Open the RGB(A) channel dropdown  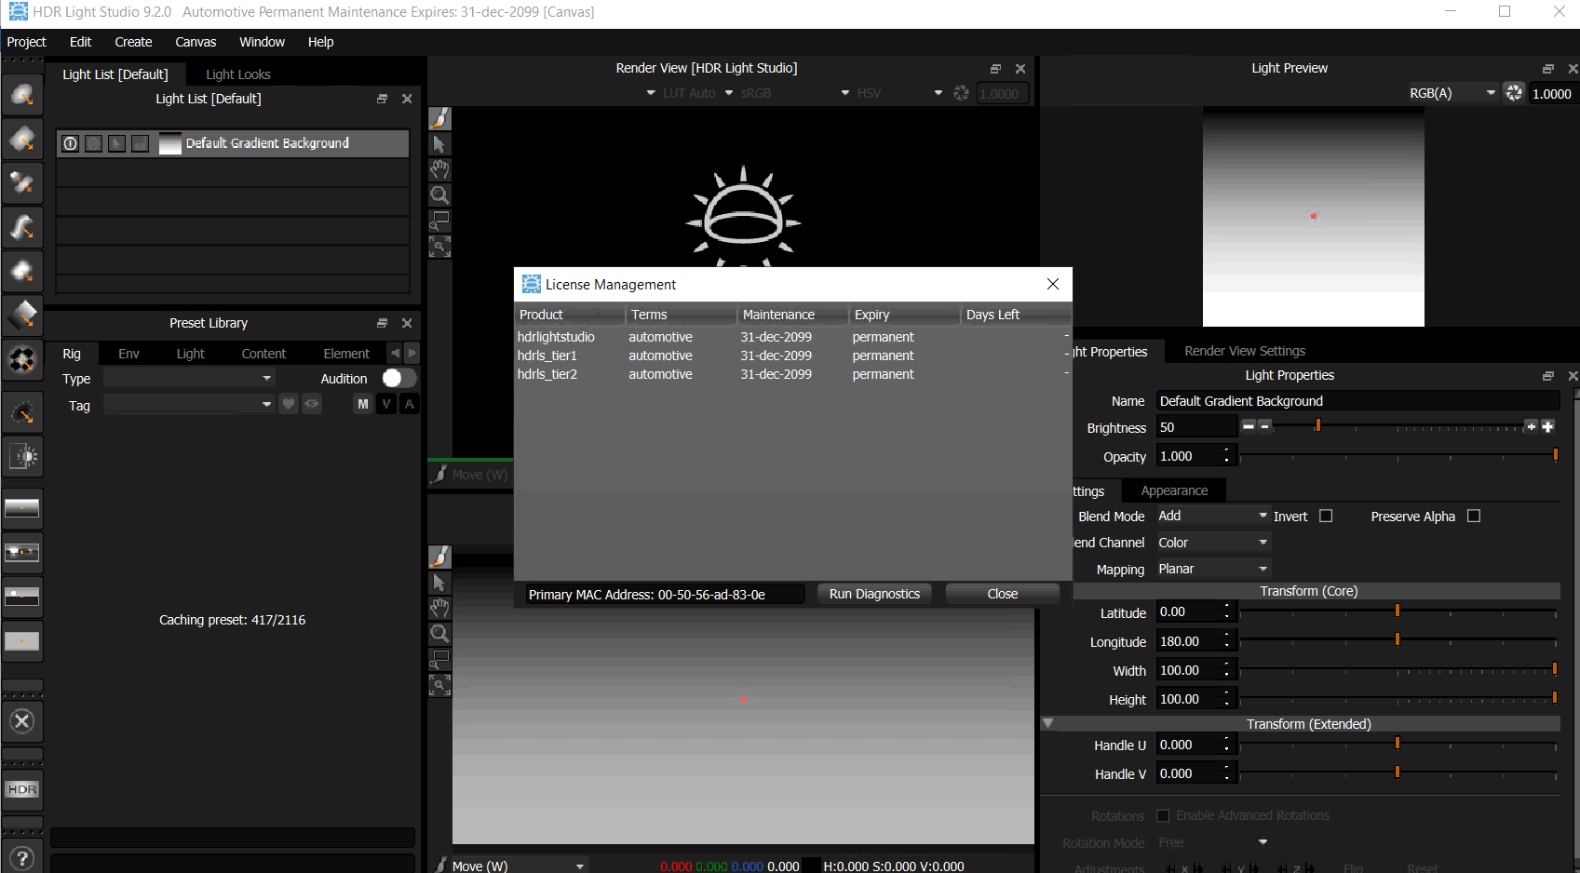click(x=1451, y=93)
